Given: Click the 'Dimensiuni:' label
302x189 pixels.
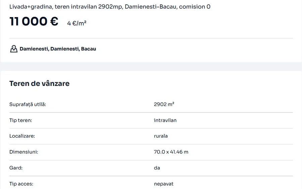Looking at the screenshot, I should 24,152.
